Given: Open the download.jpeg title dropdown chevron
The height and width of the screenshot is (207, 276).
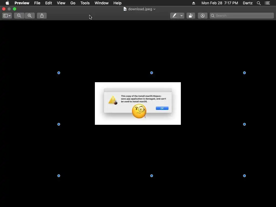Looking at the screenshot, I should point(154,9).
